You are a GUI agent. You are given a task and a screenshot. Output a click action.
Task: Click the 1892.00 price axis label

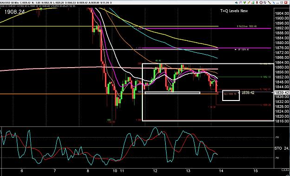282,28
